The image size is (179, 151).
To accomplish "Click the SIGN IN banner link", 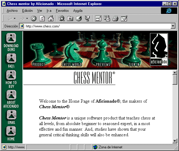I will (x=134, y=64).
